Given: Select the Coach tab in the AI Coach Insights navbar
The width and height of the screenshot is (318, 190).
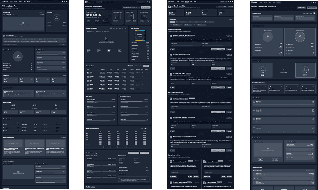Looking at the screenshot, I should (187, 2).
